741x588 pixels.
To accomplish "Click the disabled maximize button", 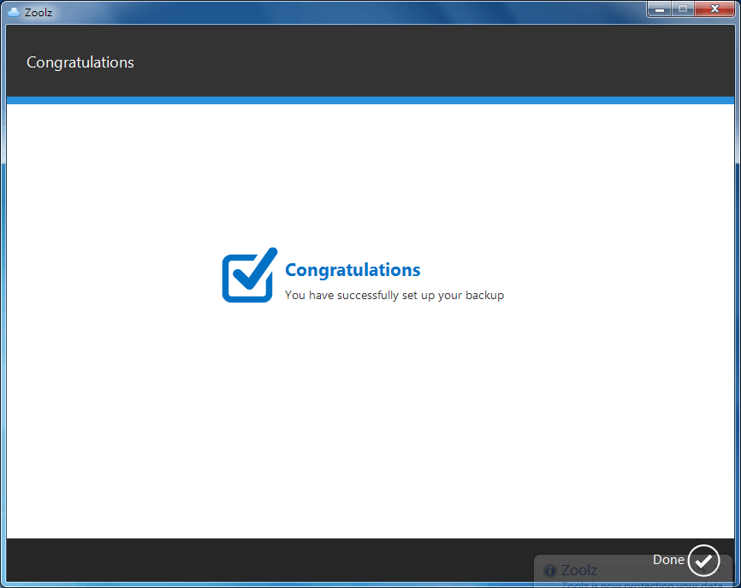I will click(683, 9).
